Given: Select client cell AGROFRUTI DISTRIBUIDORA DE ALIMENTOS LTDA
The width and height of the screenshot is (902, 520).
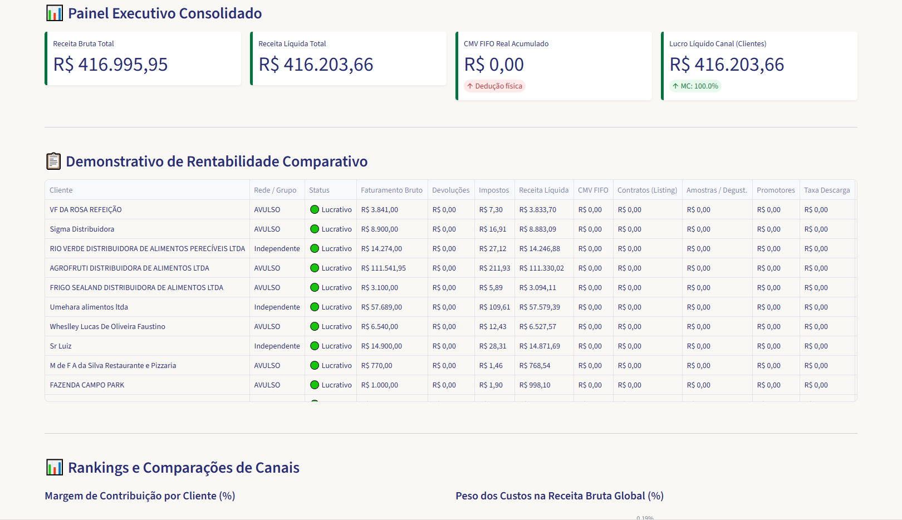Looking at the screenshot, I should [147, 268].
